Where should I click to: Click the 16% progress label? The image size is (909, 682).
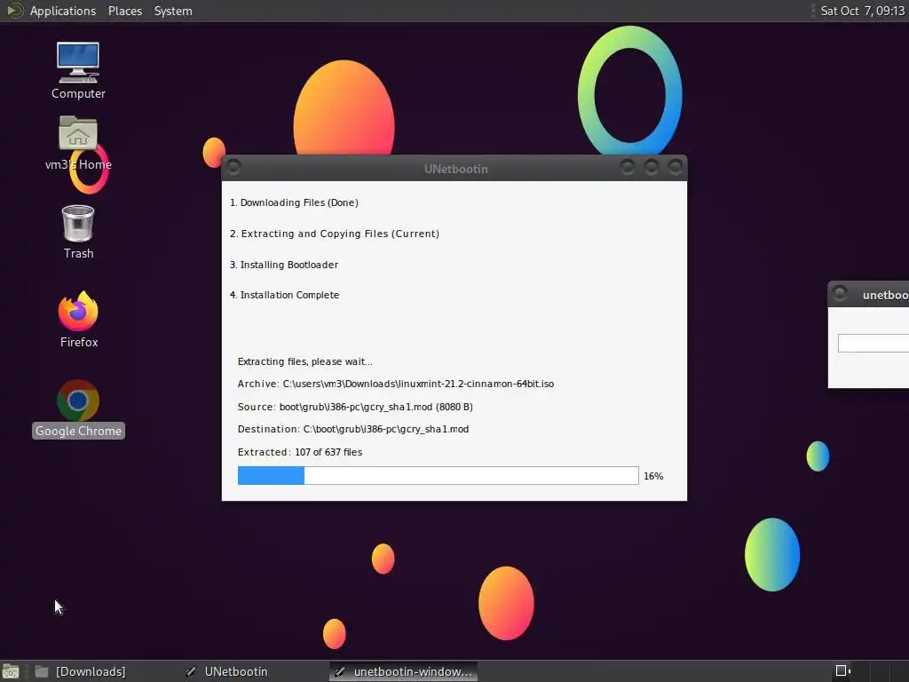(653, 476)
